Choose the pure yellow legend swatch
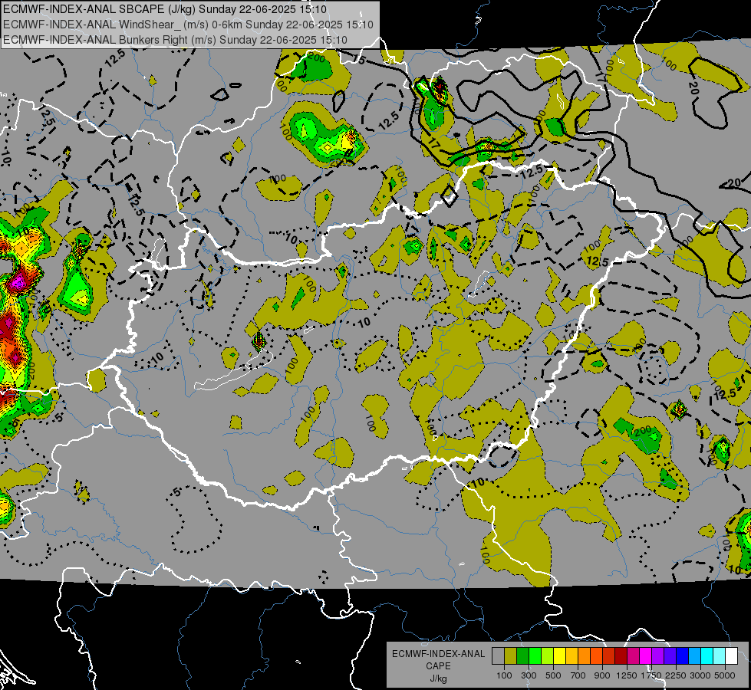Viewport: 751px width, 690px height. click(559, 656)
